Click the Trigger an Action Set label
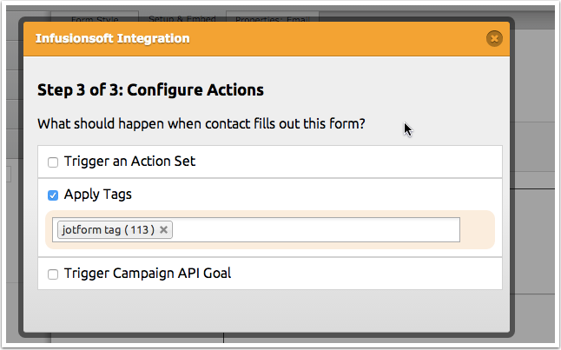This screenshot has width=561, height=350. point(129,162)
